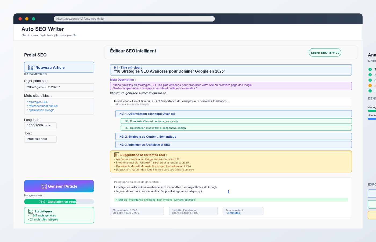Open the Ton dropdown showing Professionnel
Viewport: 376px width, 242px height.
(x=40, y=139)
